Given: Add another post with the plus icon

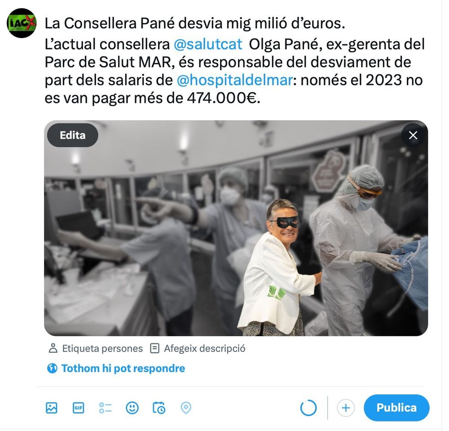Looking at the screenshot, I should tap(346, 408).
